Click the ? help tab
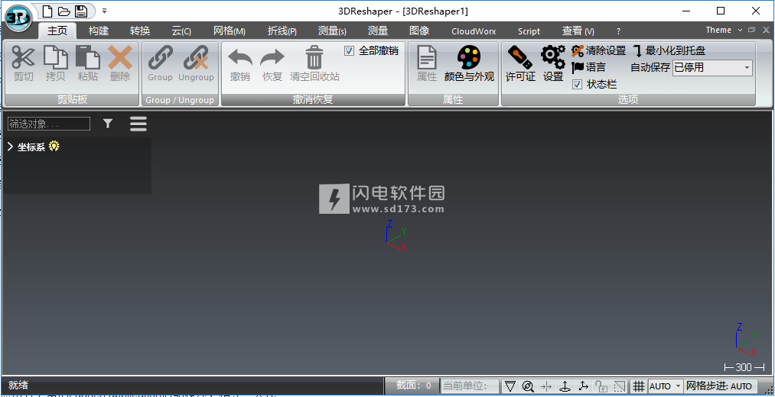The height and width of the screenshot is (397, 775). pyautogui.click(x=618, y=31)
